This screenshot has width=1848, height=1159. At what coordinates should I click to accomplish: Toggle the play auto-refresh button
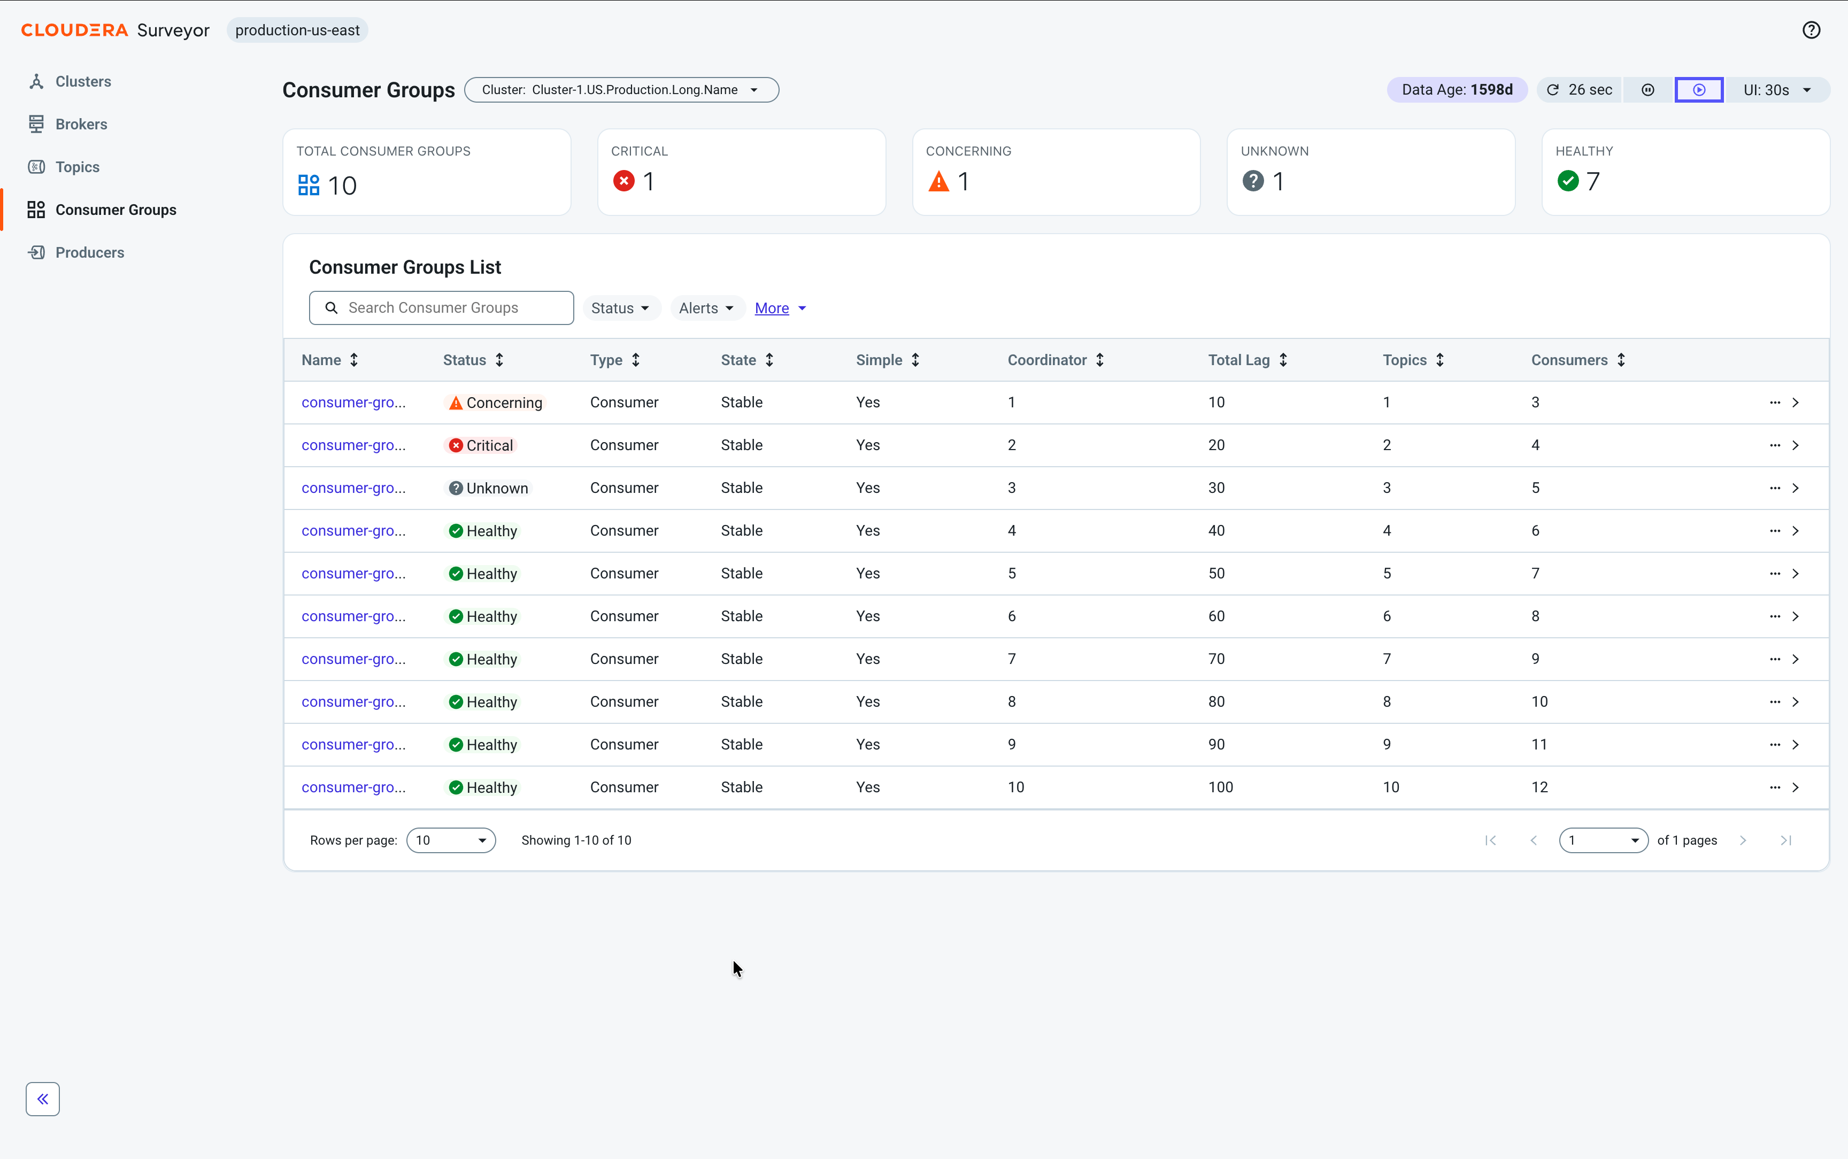coord(1698,90)
